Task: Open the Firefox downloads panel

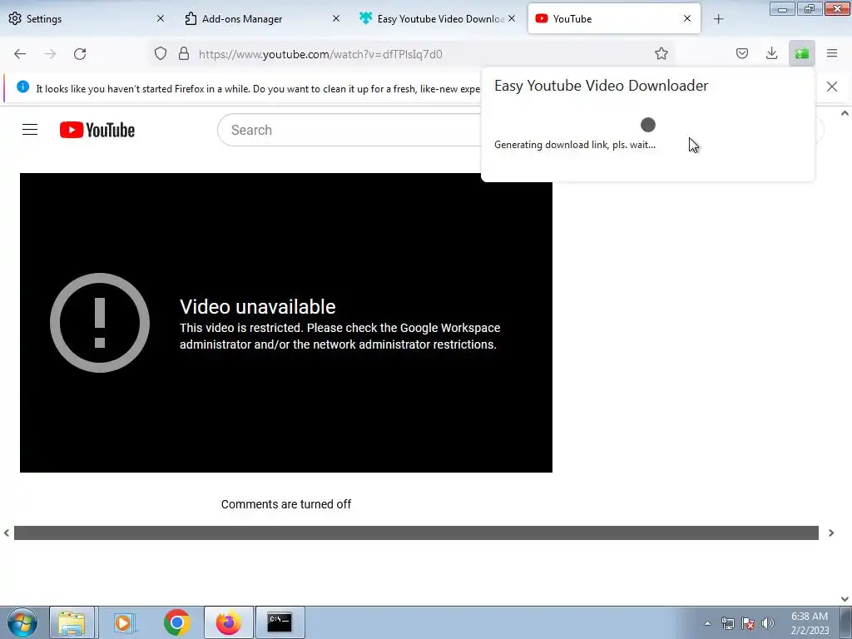Action: pos(771,53)
